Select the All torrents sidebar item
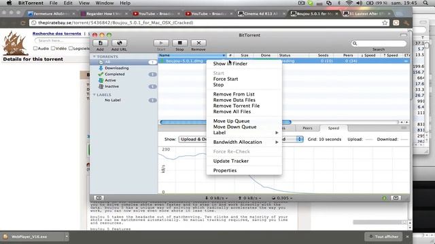The height and width of the screenshot is (244, 435). click(124, 62)
